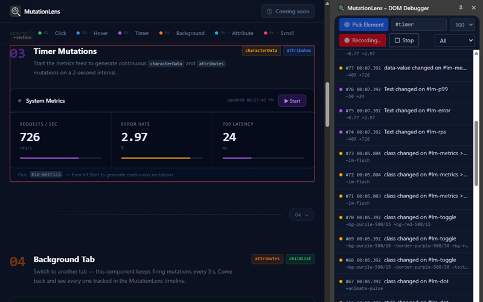Select log entry #68 class changed on #lm-toggle
The image size is (483, 302).
point(404,263)
